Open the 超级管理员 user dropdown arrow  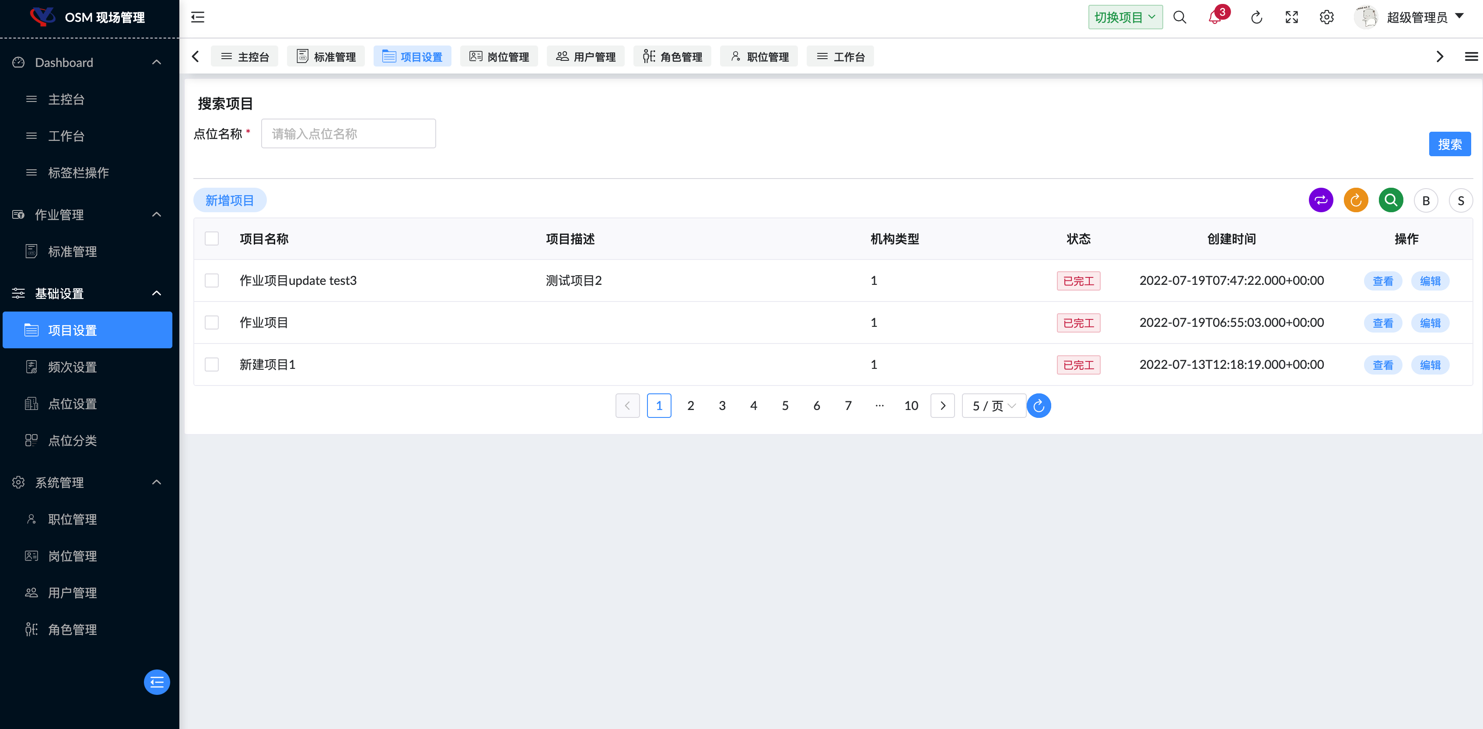point(1459,16)
